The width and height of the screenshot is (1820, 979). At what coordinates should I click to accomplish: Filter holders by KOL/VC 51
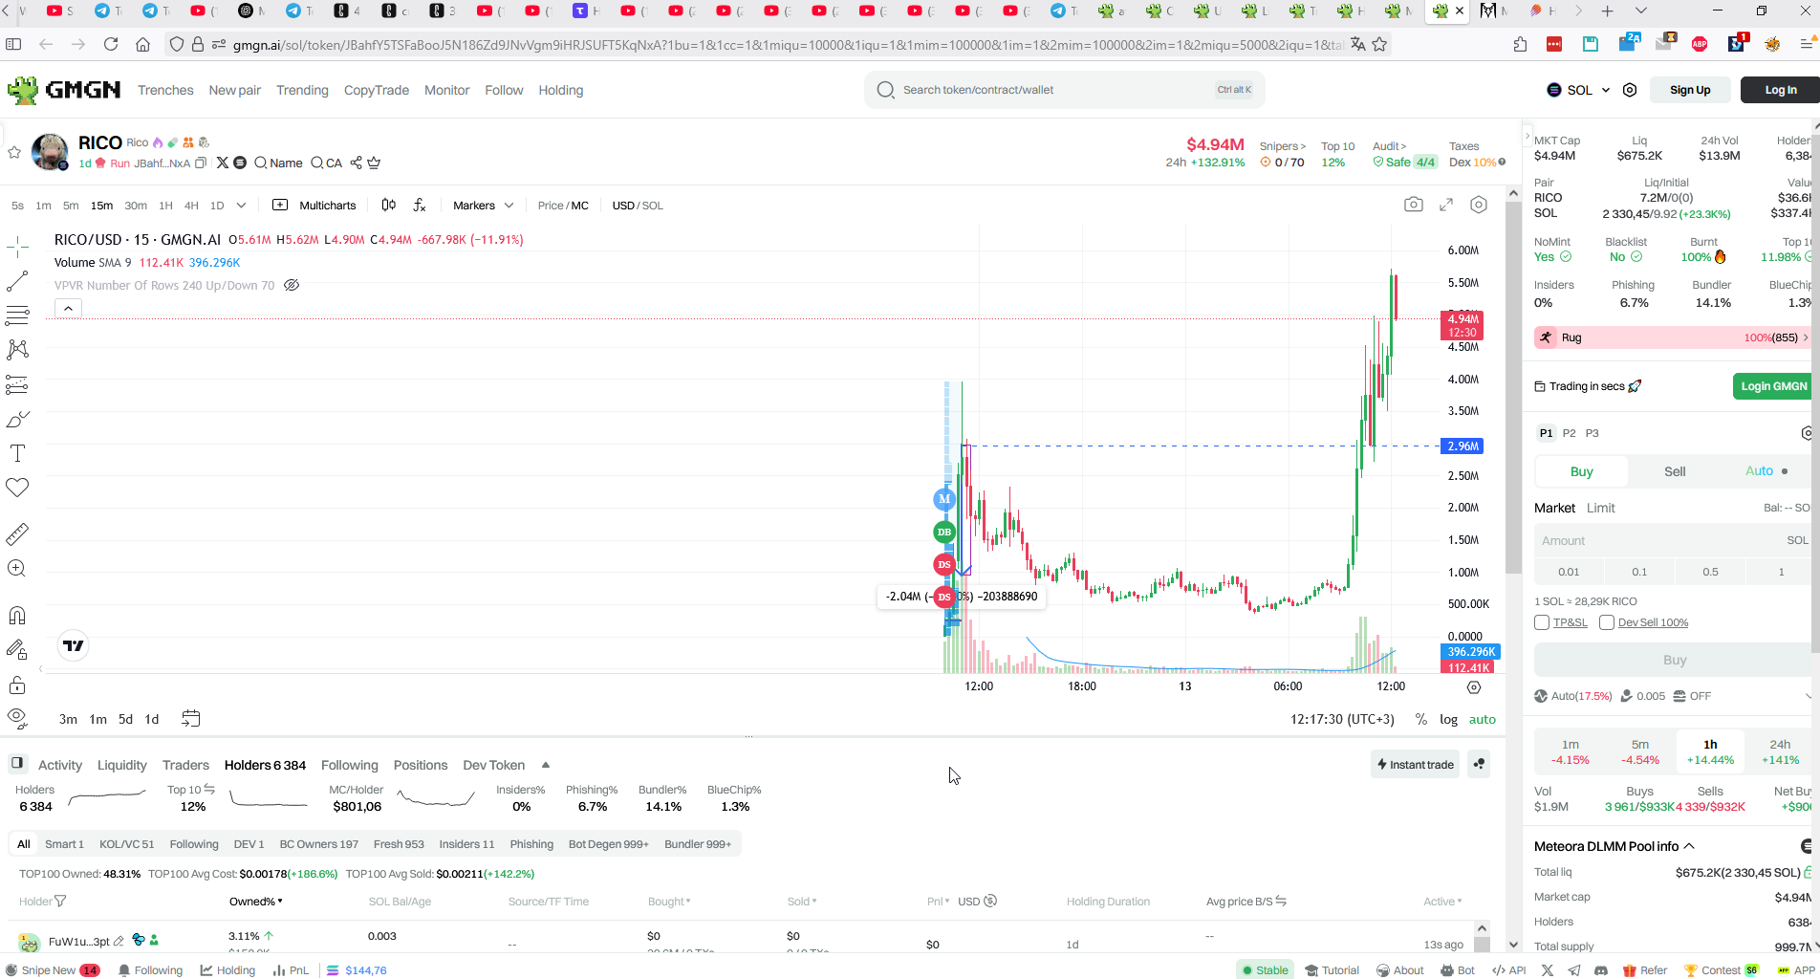point(126,844)
